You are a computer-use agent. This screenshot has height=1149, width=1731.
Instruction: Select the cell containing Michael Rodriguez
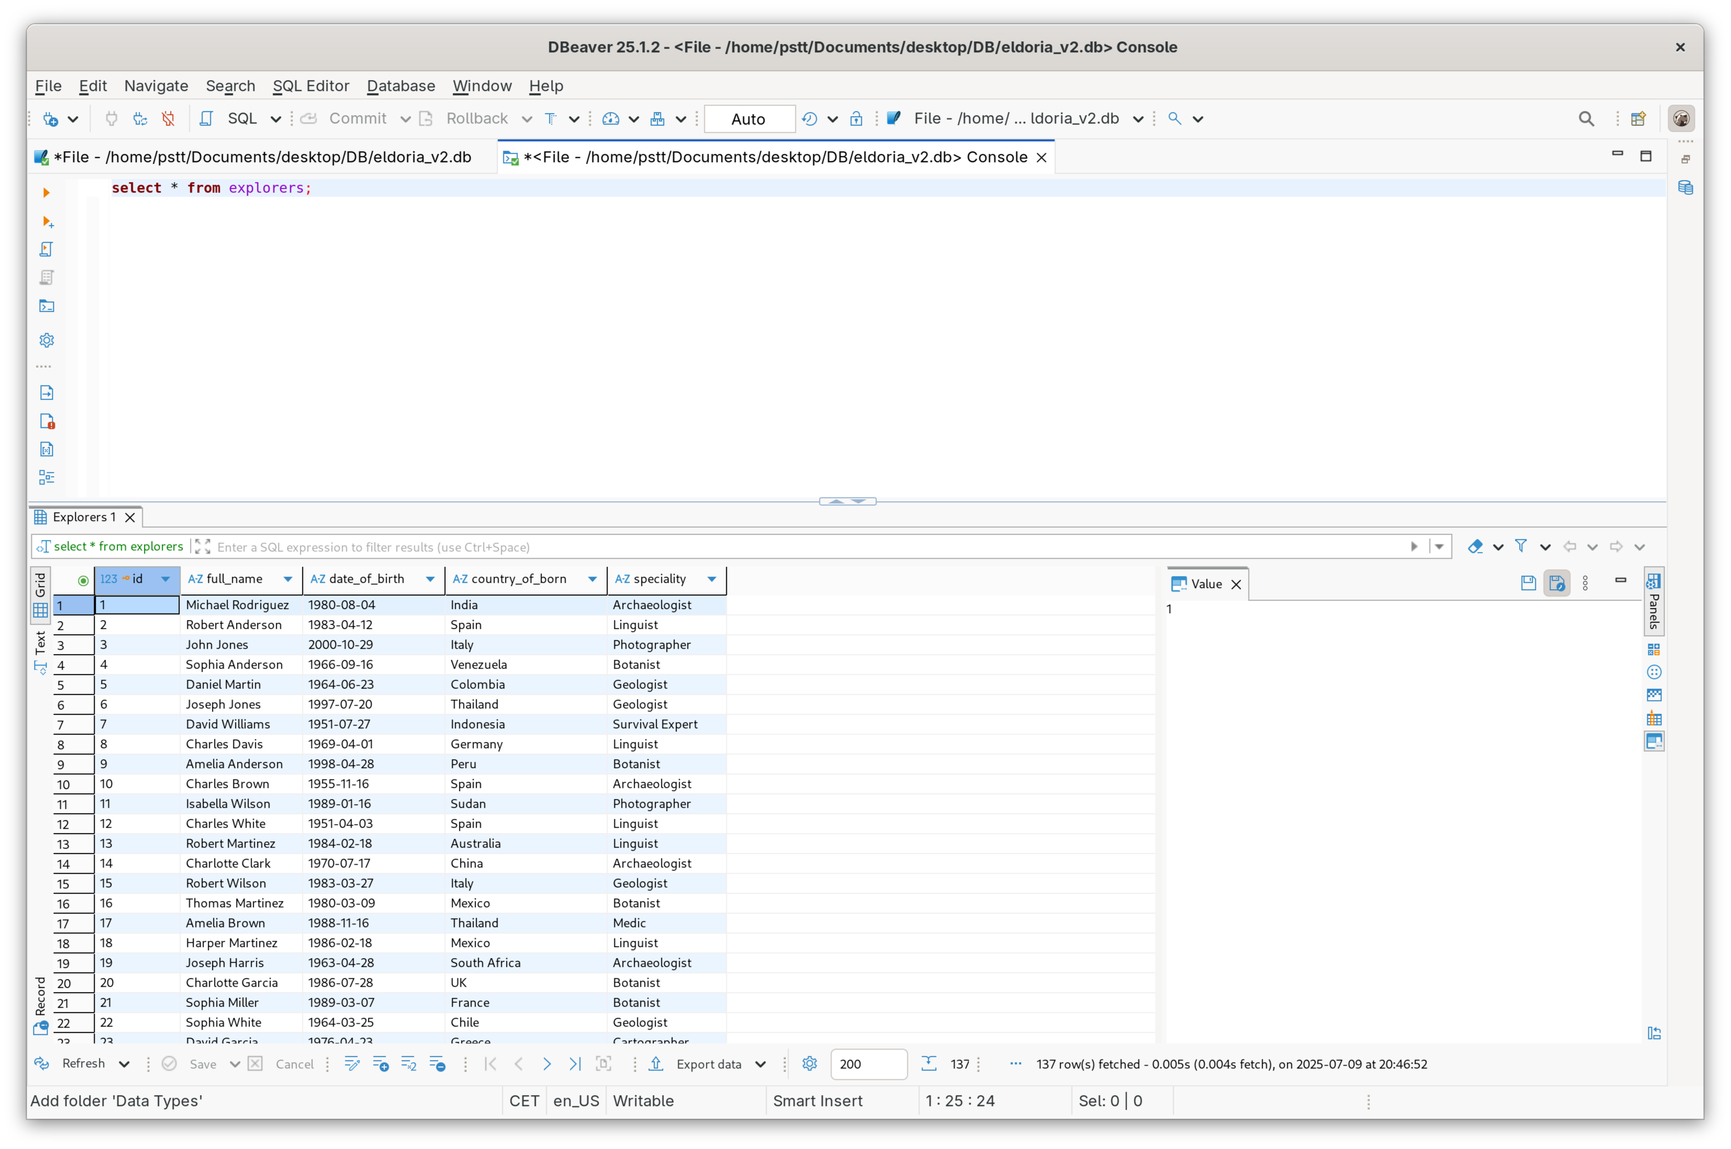[240, 604]
